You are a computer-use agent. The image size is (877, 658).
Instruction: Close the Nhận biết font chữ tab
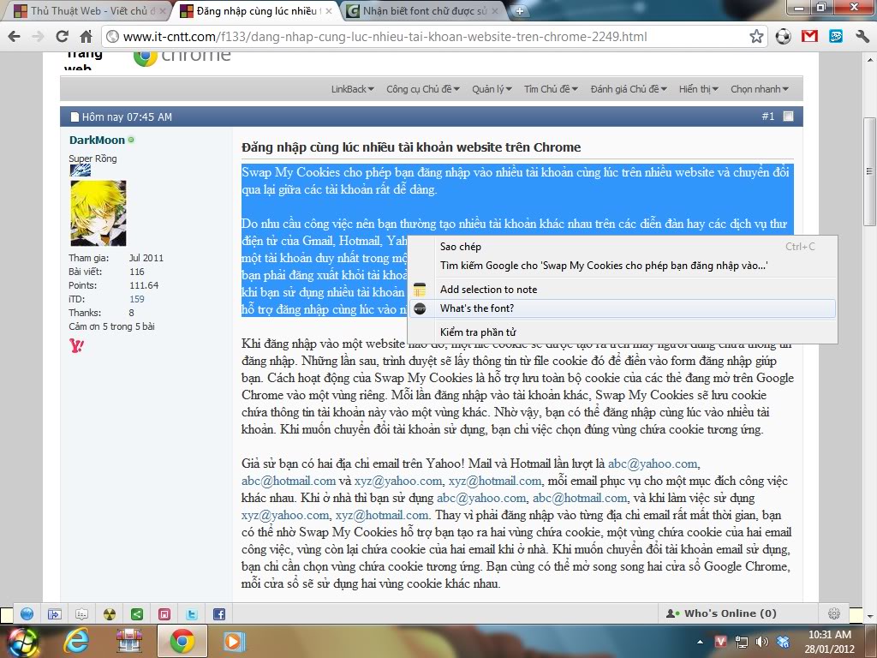(494, 10)
